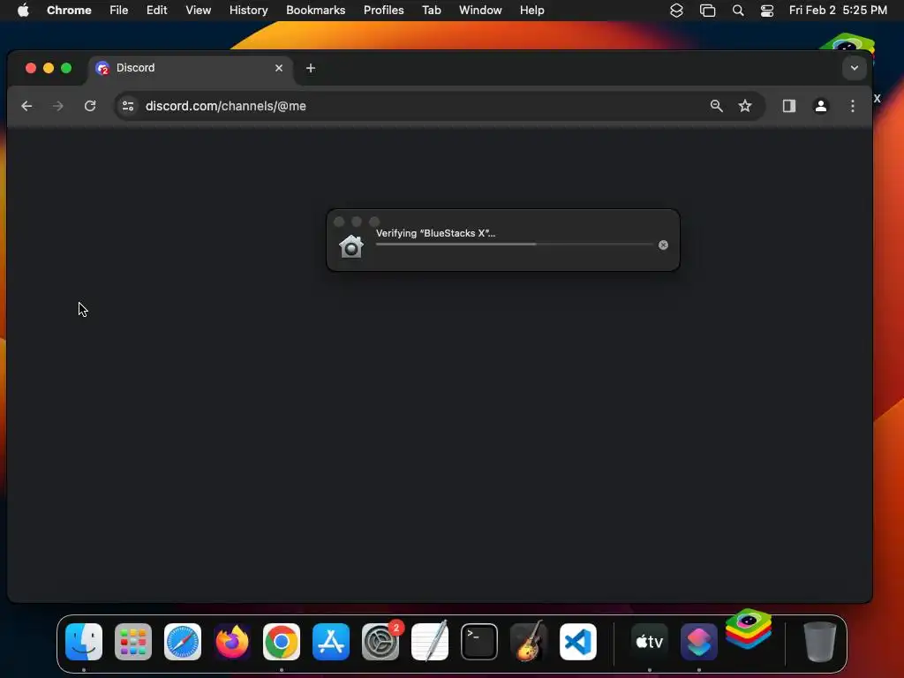This screenshot has height=678, width=904.
Task: Open Launchpad from the Dock
Action: click(x=133, y=642)
